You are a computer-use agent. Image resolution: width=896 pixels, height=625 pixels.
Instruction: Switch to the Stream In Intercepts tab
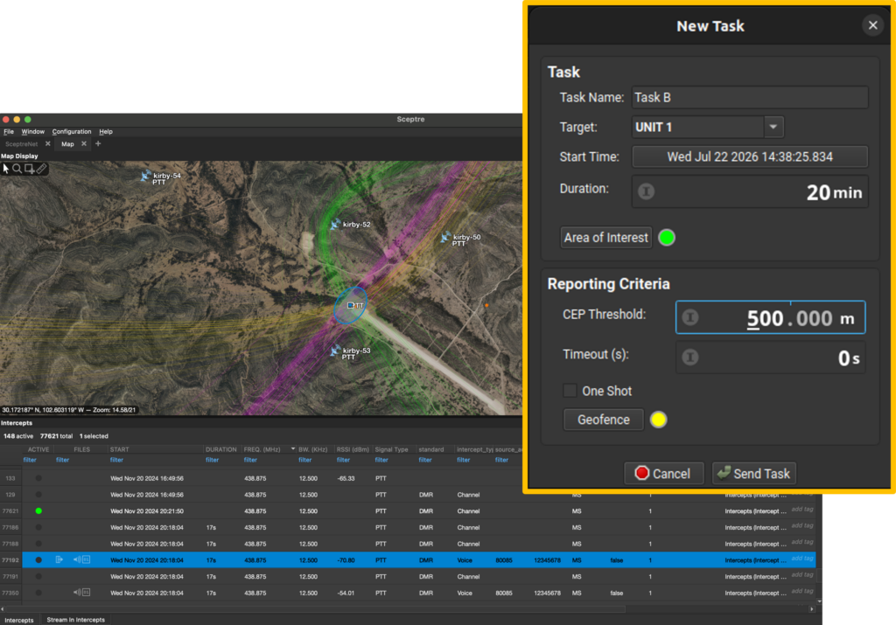click(75, 620)
